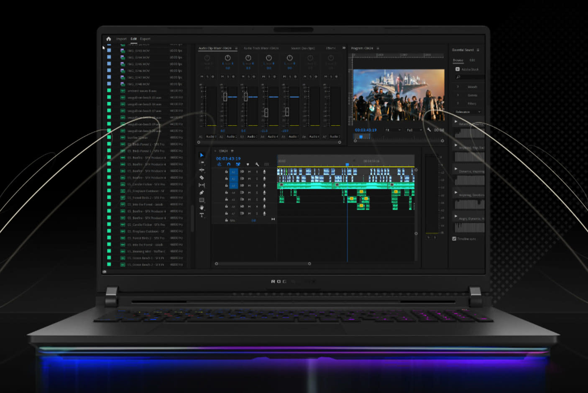Image resolution: width=588 pixels, height=393 pixels.
Task: Show hidden panel tabs with double chevron
Action: pos(344,48)
